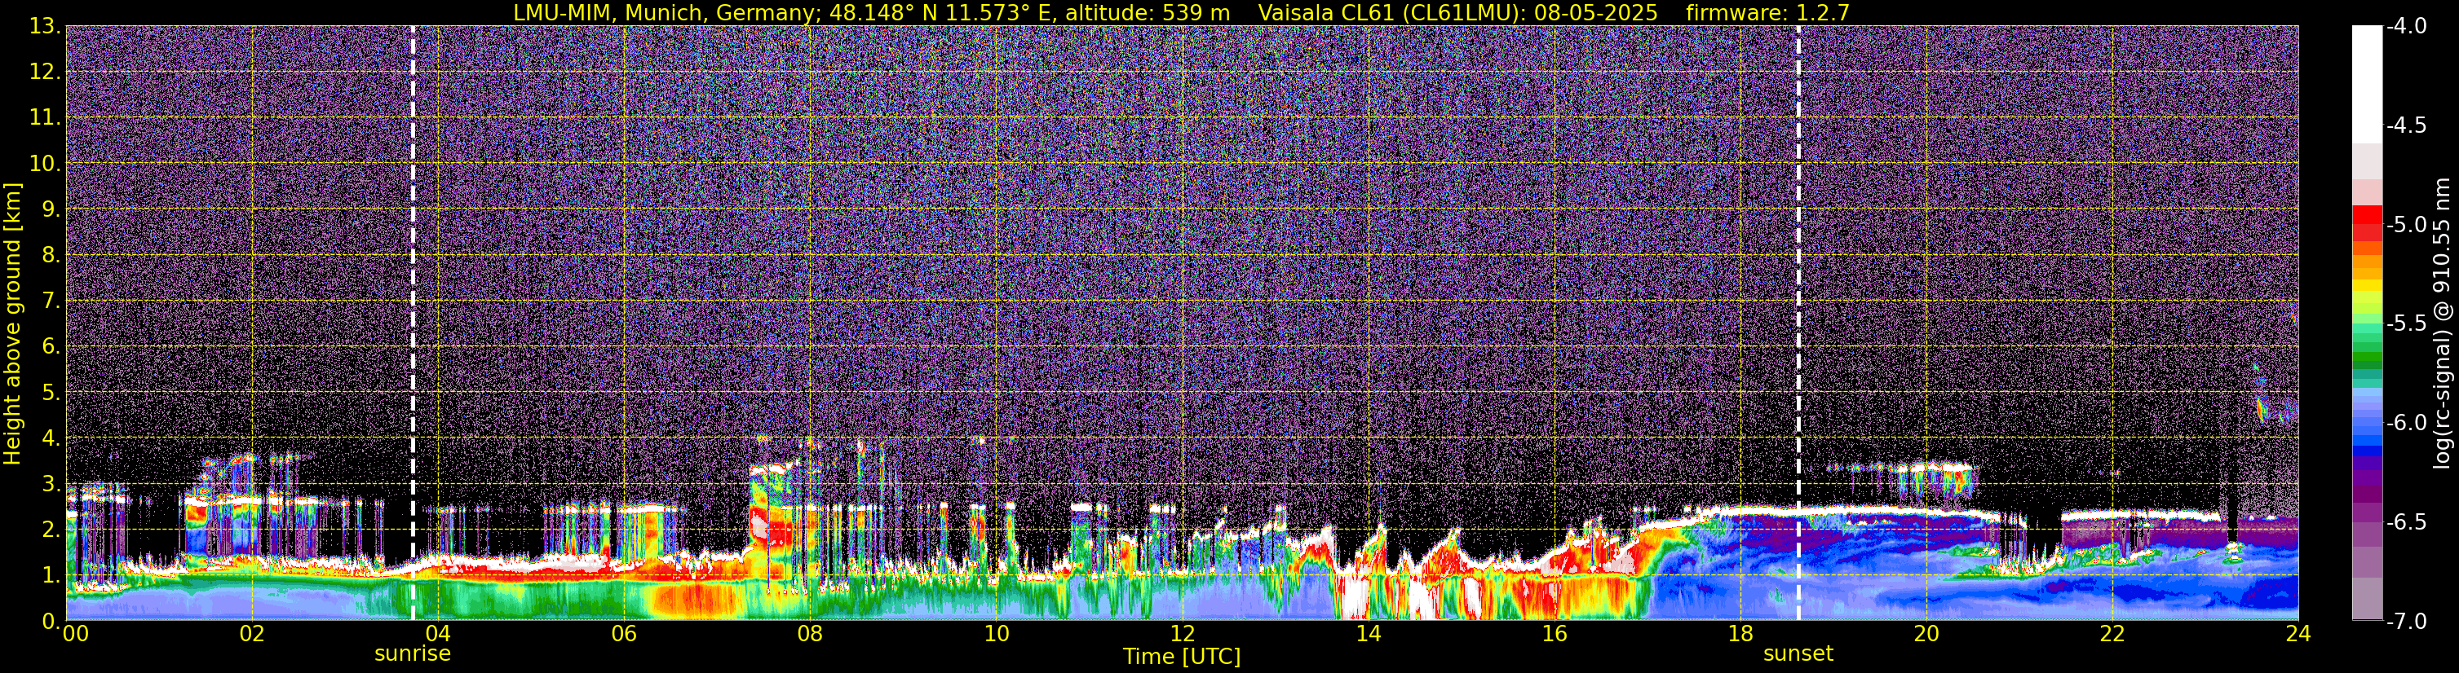The width and height of the screenshot is (2459, 673).
Task: Click the 'Height above ground [km]' axis label
Action: pyautogui.click(x=12, y=323)
